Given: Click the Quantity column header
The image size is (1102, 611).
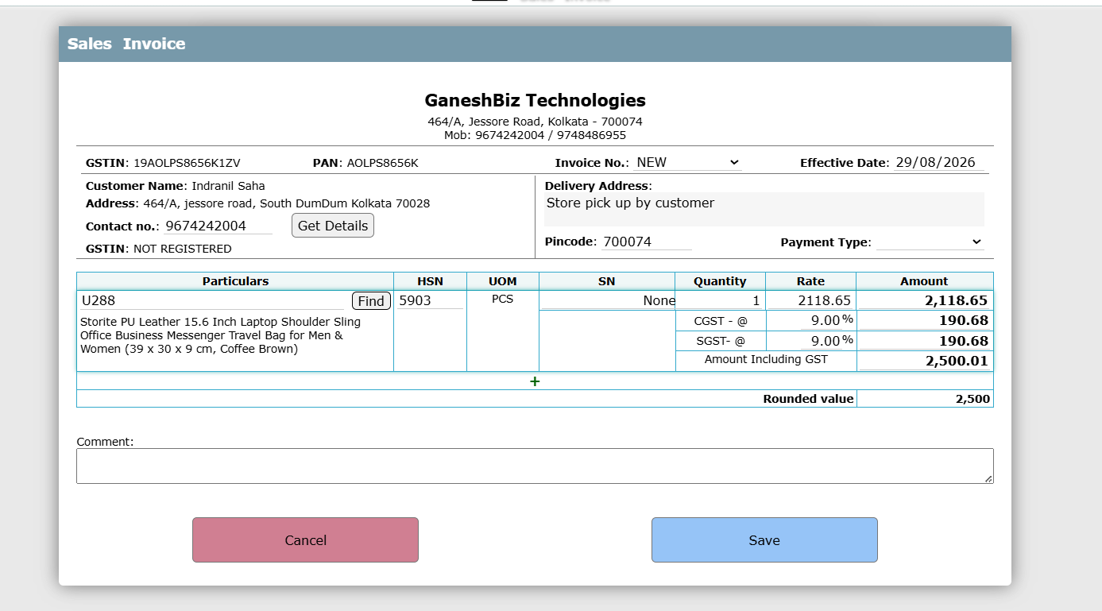Looking at the screenshot, I should (720, 281).
